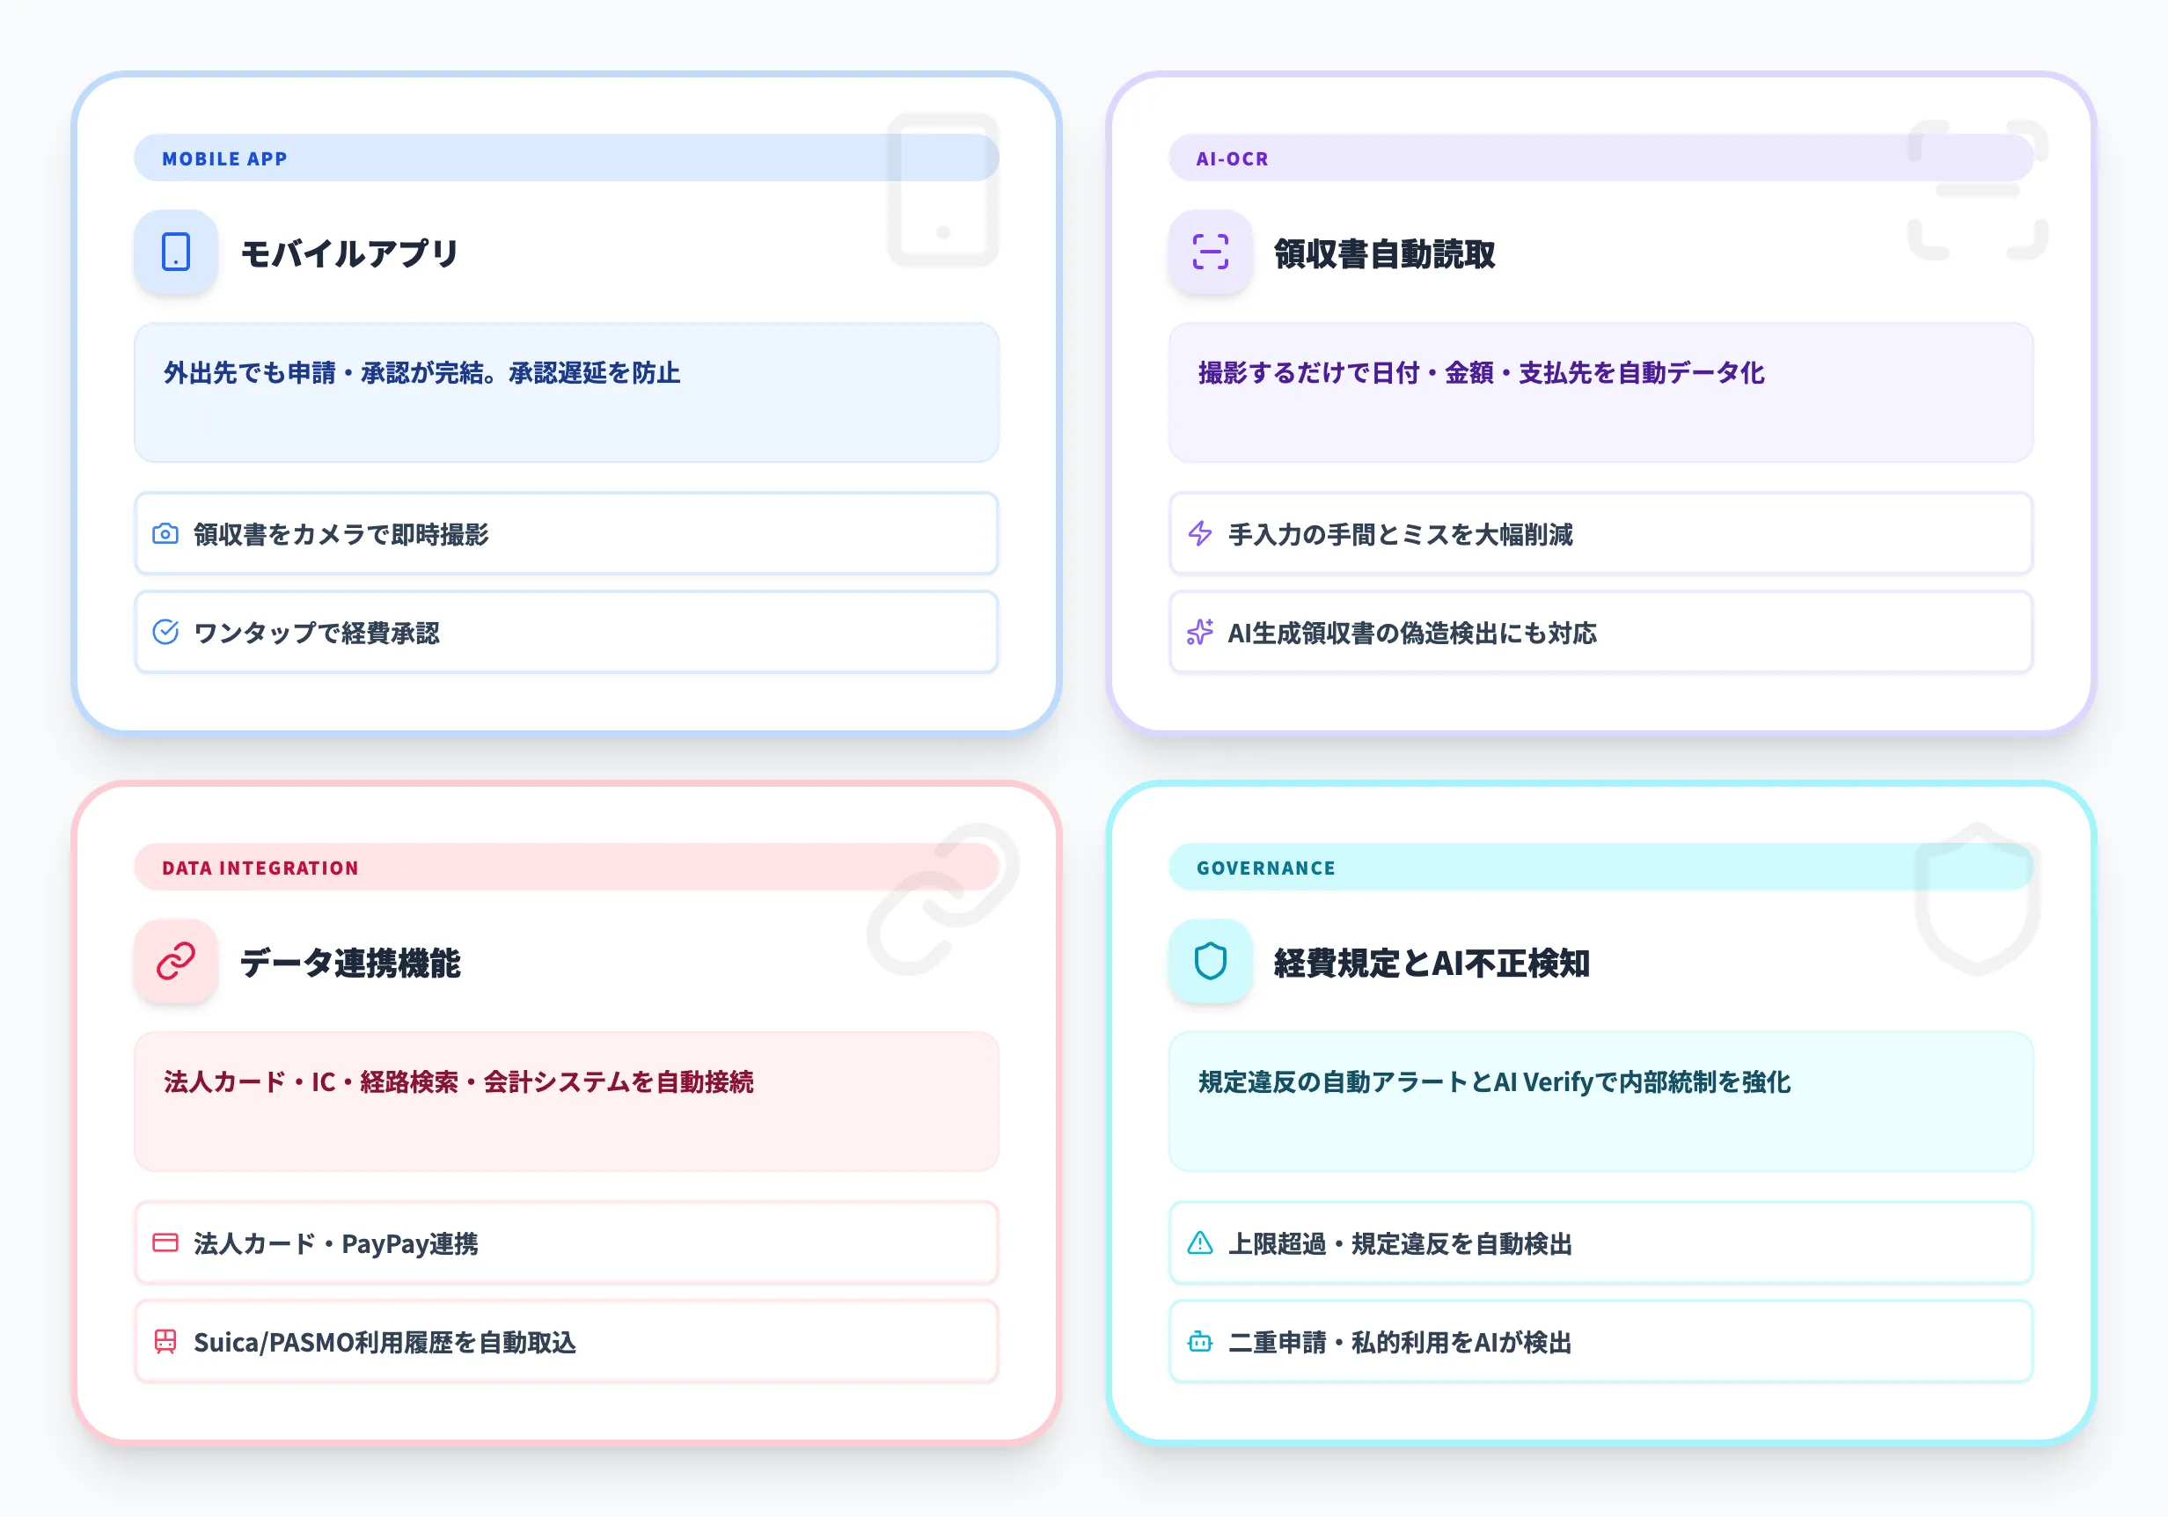Click the 規定違反の自動アラート description box
This screenshot has height=1517, width=2168.
[1600, 1103]
